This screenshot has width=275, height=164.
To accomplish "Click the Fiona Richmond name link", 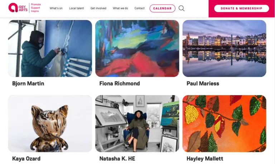I will pyautogui.click(x=120, y=83).
